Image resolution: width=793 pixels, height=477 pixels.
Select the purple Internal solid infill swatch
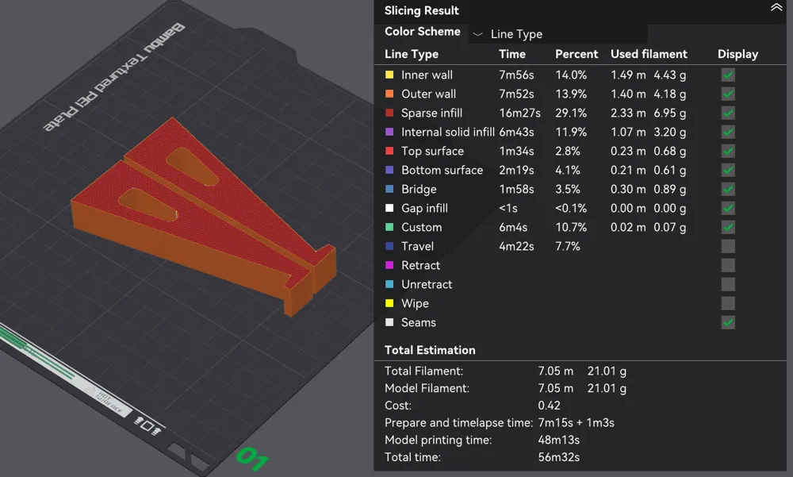coord(389,132)
